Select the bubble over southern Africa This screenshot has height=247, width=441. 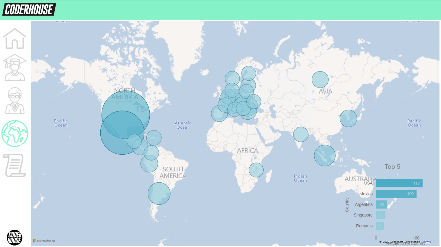tap(256, 170)
